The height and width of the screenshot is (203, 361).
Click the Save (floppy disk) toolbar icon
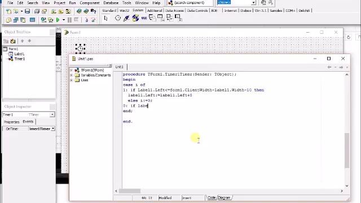[27, 11]
